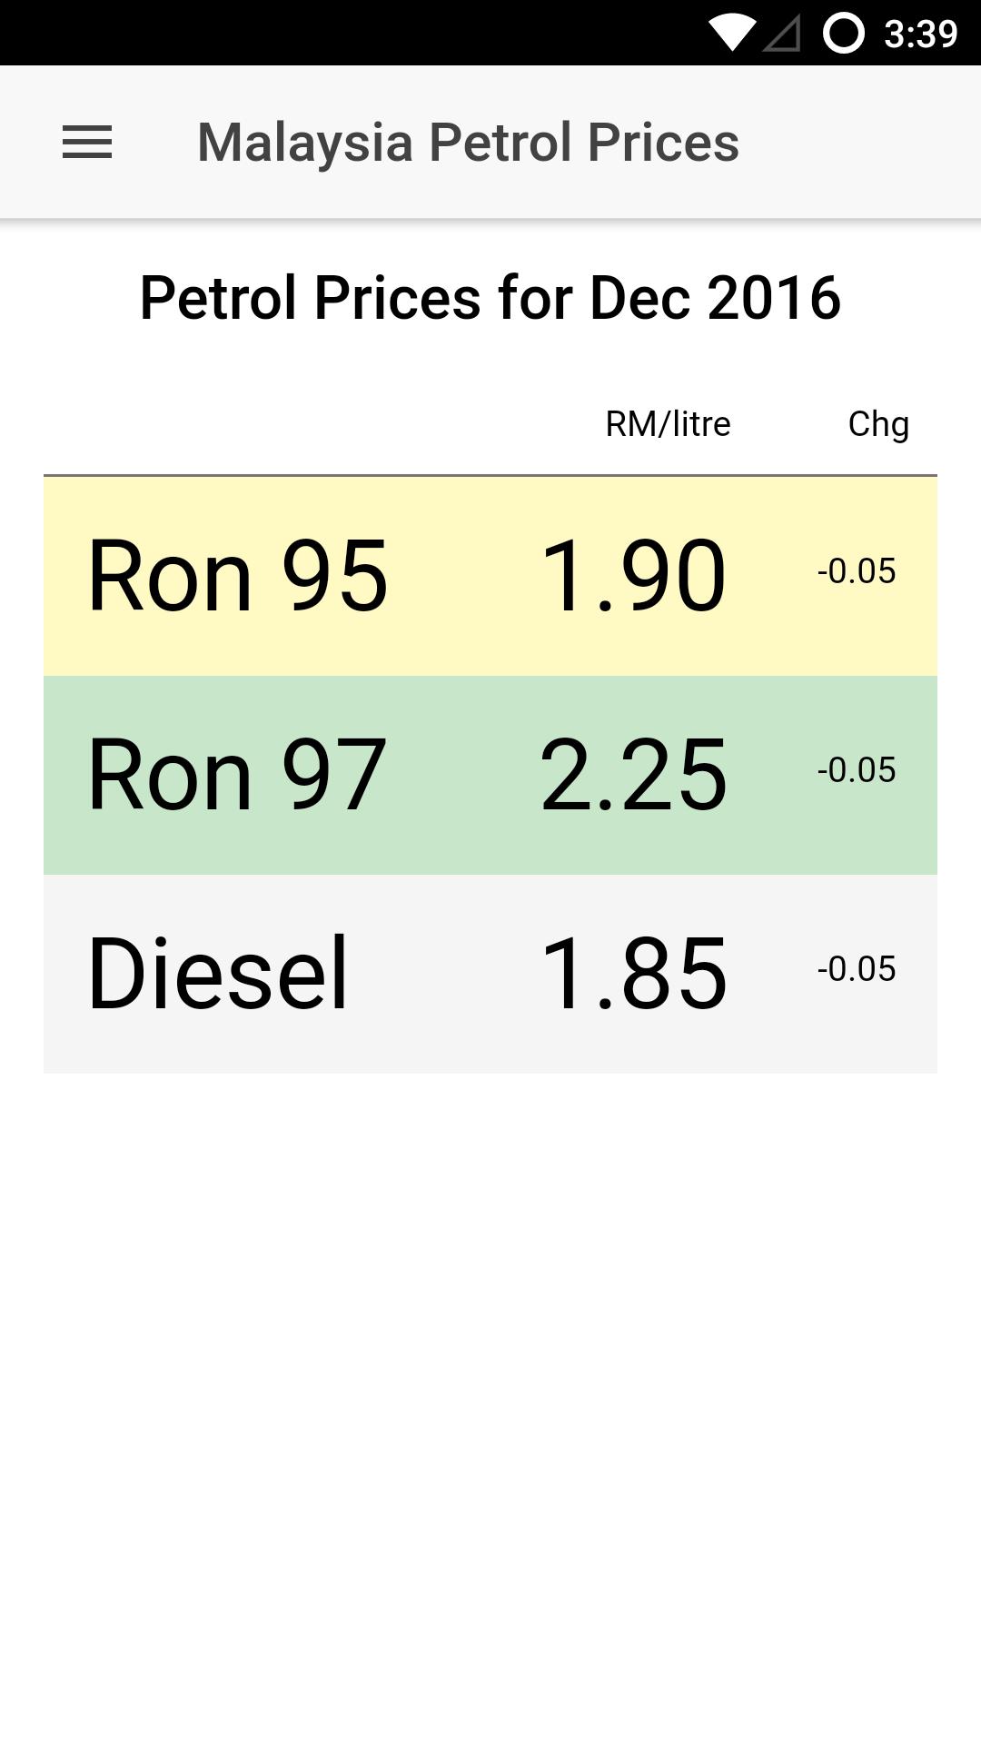Image resolution: width=981 pixels, height=1744 pixels.
Task: Tap the cellular signal icon
Action: click(x=781, y=34)
